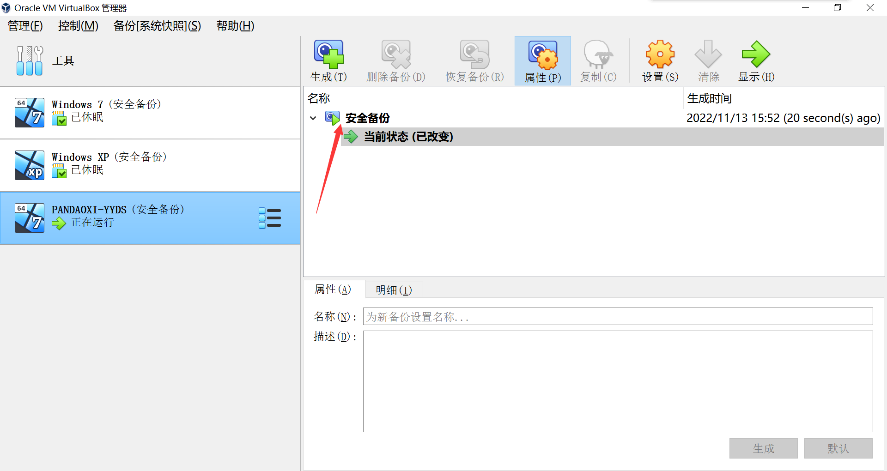Image resolution: width=887 pixels, height=471 pixels.
Task: Click the VirtualBox title bar app icon
Action: click(x=6, y=8)
